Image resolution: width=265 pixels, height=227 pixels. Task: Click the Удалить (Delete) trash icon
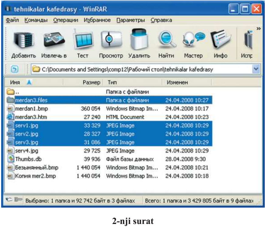coord(139,40)
